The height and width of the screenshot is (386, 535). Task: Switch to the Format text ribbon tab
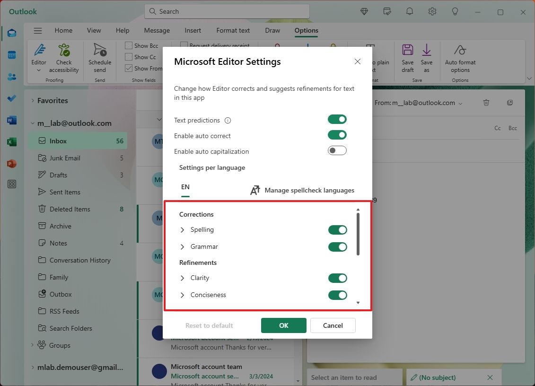pos(233,30)
